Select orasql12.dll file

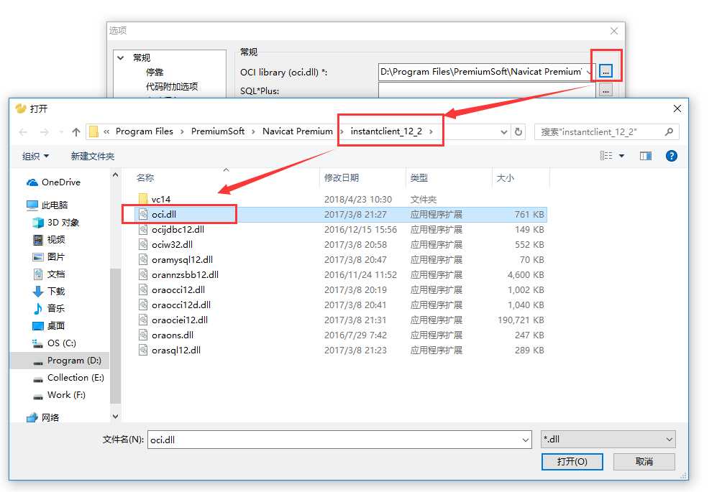click(x=342, y=351)
